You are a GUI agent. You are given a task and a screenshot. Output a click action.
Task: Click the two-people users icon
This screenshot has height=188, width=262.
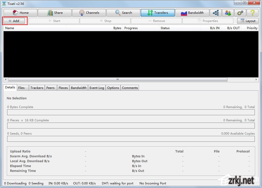coord(228,13)
